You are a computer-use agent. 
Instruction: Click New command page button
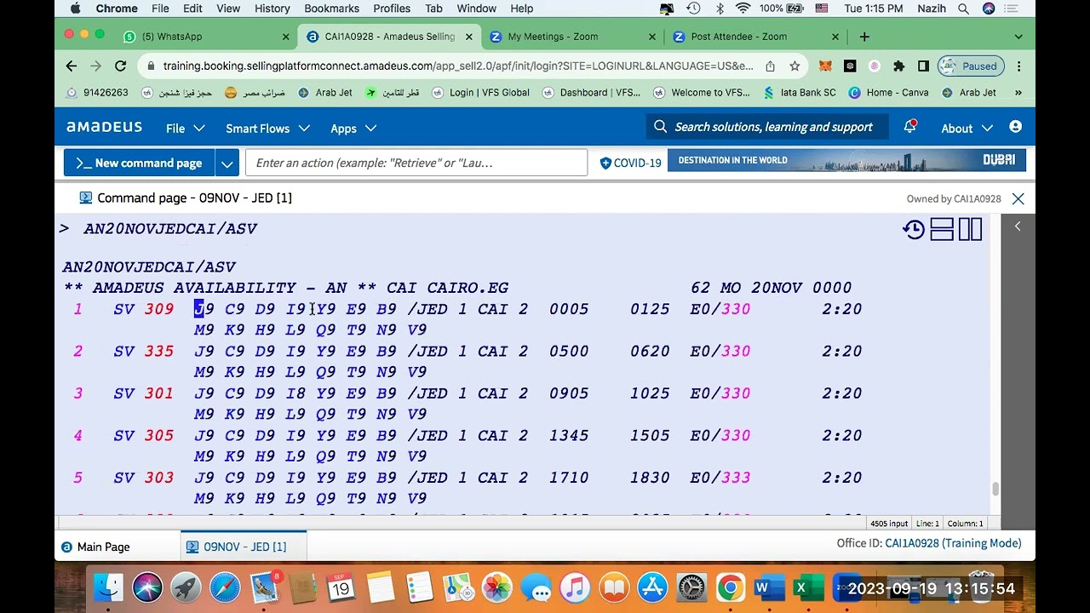click(140, 163)
